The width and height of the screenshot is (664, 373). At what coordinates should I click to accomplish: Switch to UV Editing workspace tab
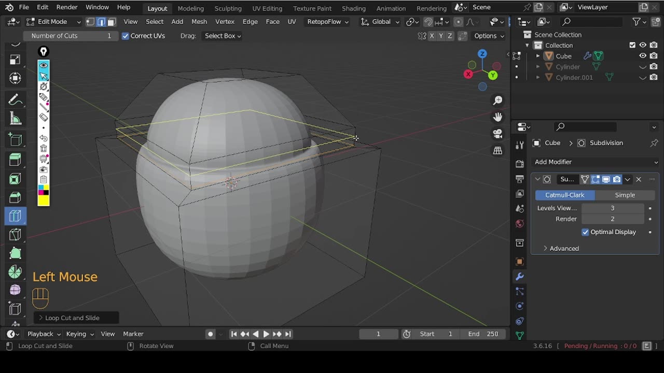coord(267,8)
